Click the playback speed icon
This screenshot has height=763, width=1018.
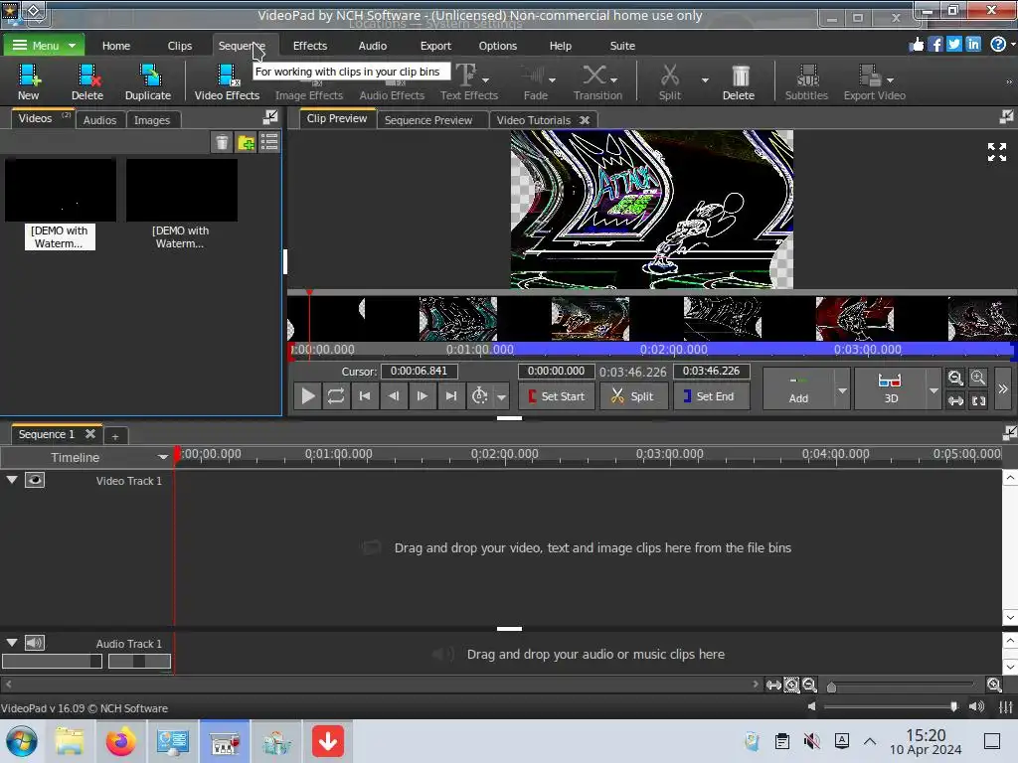click(480, 395)
